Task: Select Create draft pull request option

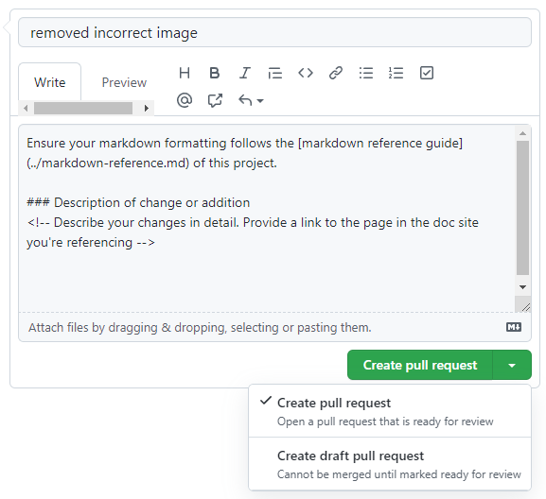Action: click(x=390, y=464)
